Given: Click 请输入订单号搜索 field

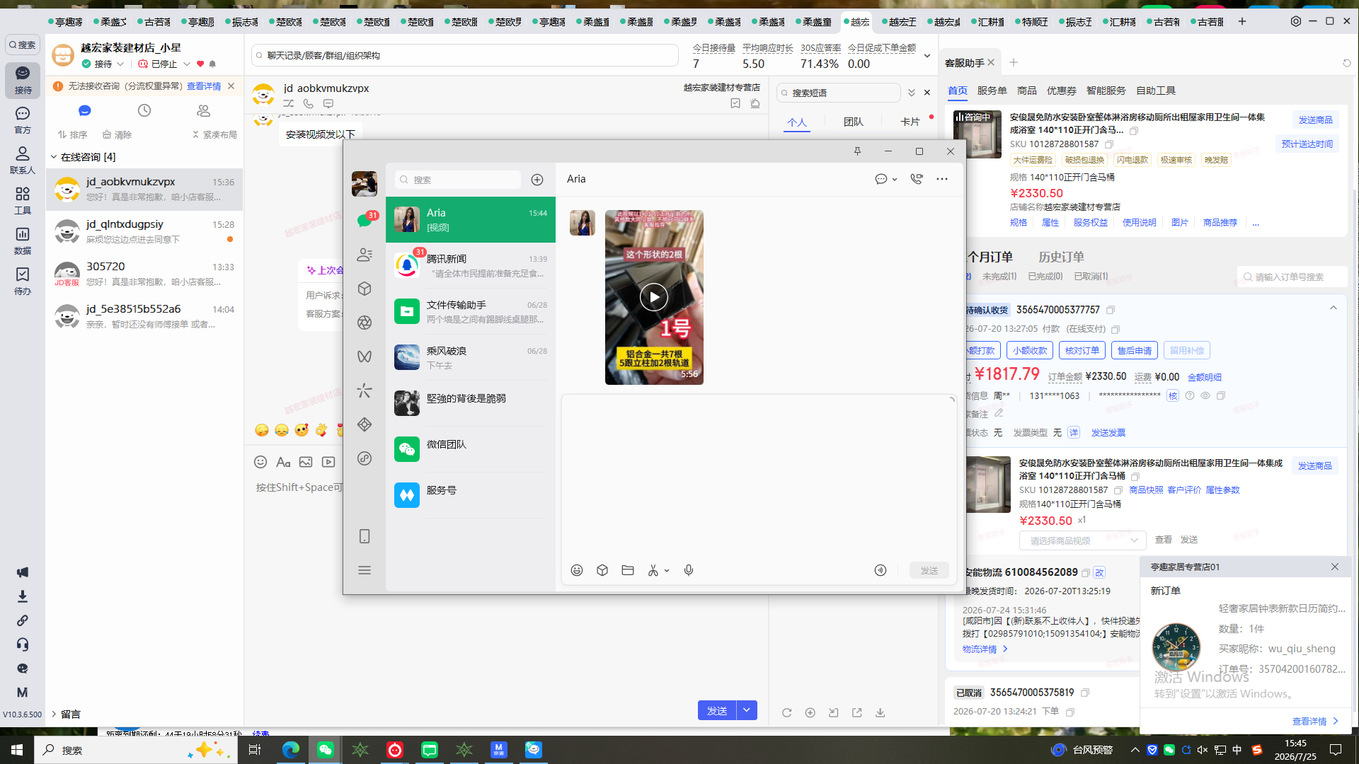Looking at the screenshot, I should click(1292, 277).
